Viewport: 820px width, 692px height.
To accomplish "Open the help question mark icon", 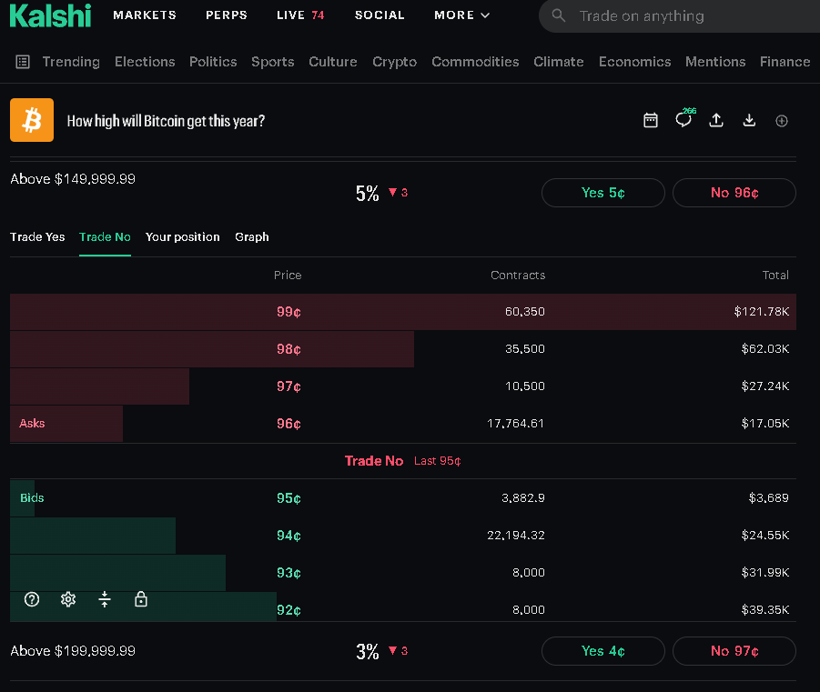I will 32,599.
